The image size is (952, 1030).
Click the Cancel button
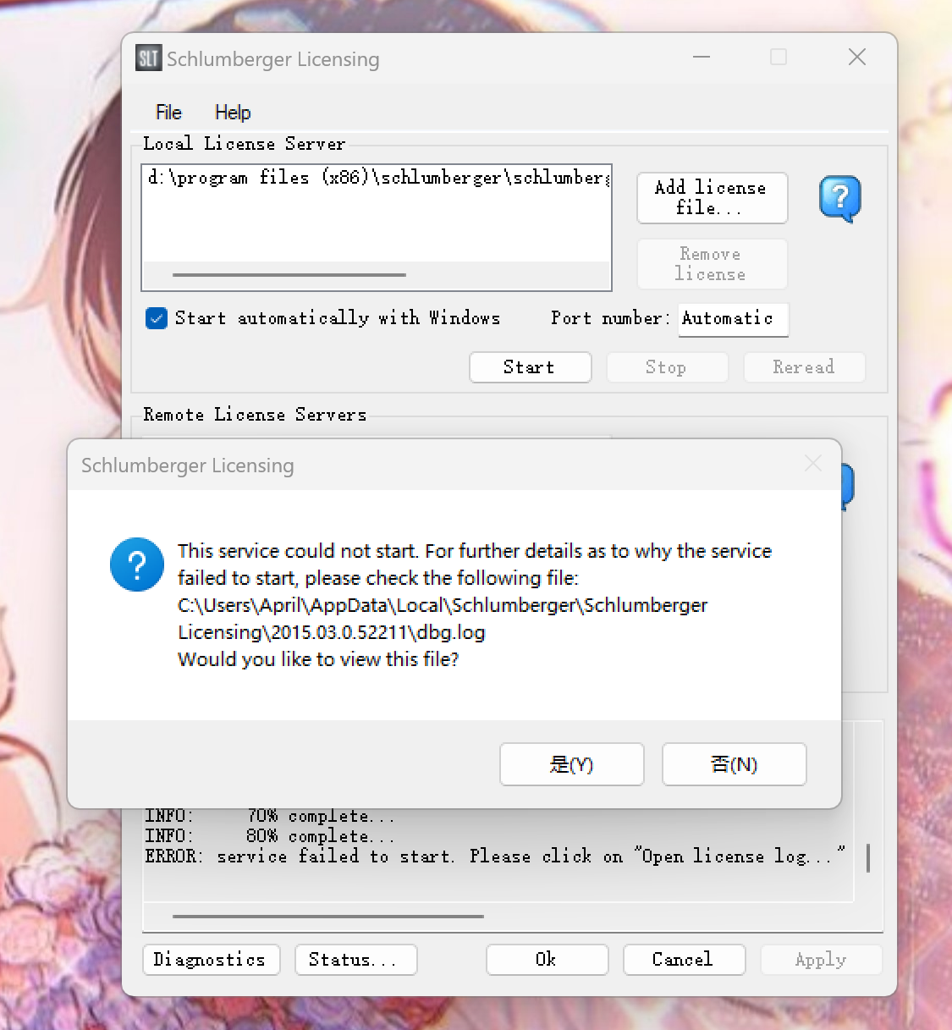point(684,960)
